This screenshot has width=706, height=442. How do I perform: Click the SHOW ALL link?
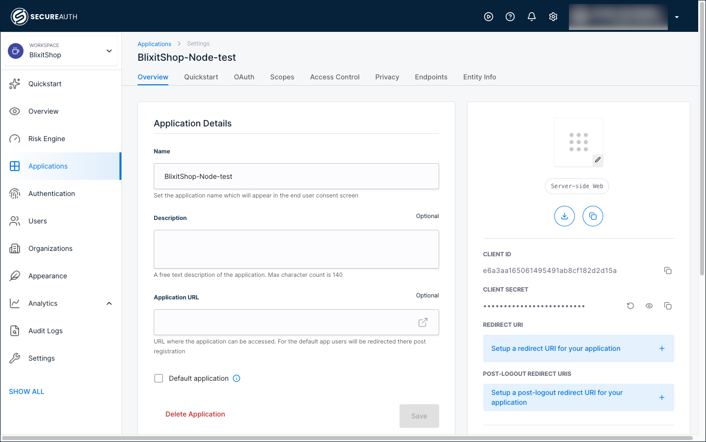[x=26, y=392]
